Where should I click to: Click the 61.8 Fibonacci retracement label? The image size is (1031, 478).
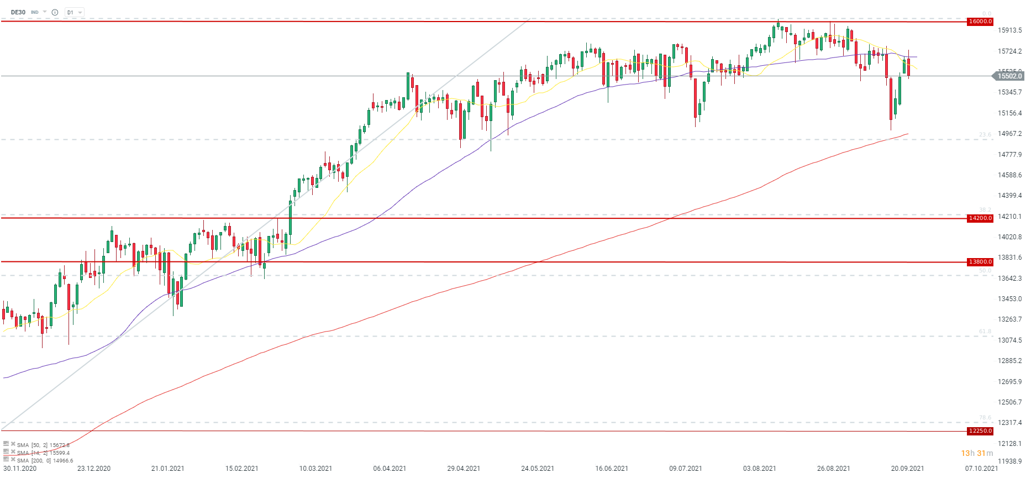pyautogui.click(x=985, y=332)
